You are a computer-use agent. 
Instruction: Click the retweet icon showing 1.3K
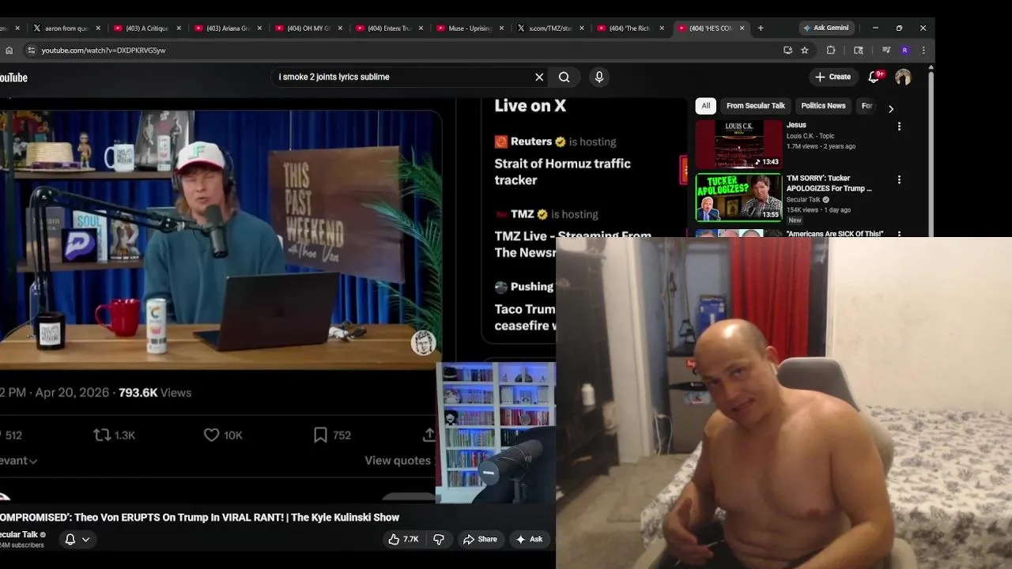click(x=102, y=435)
